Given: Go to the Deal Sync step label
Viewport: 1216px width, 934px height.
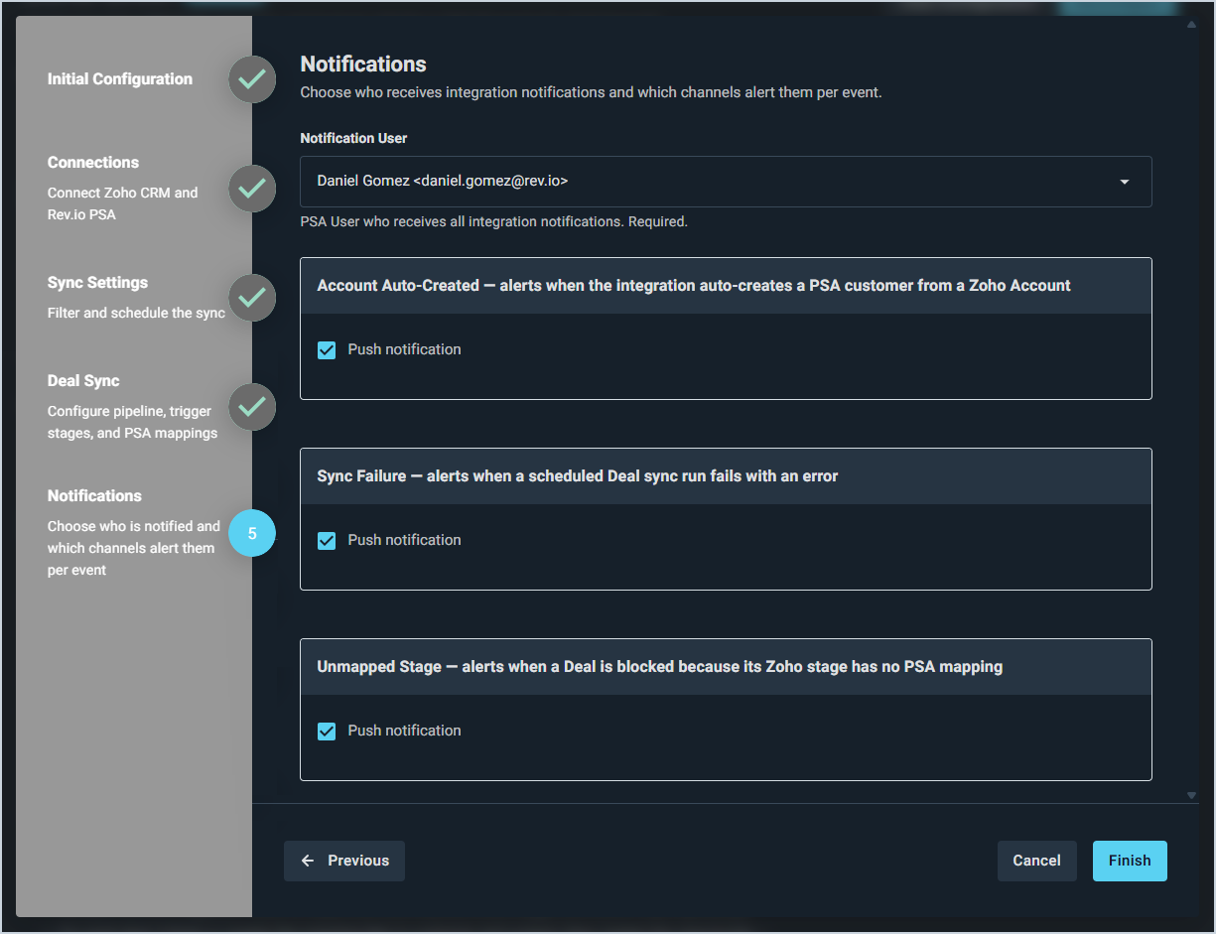Looking at the screenshot, I should click(x=83, y=381).
